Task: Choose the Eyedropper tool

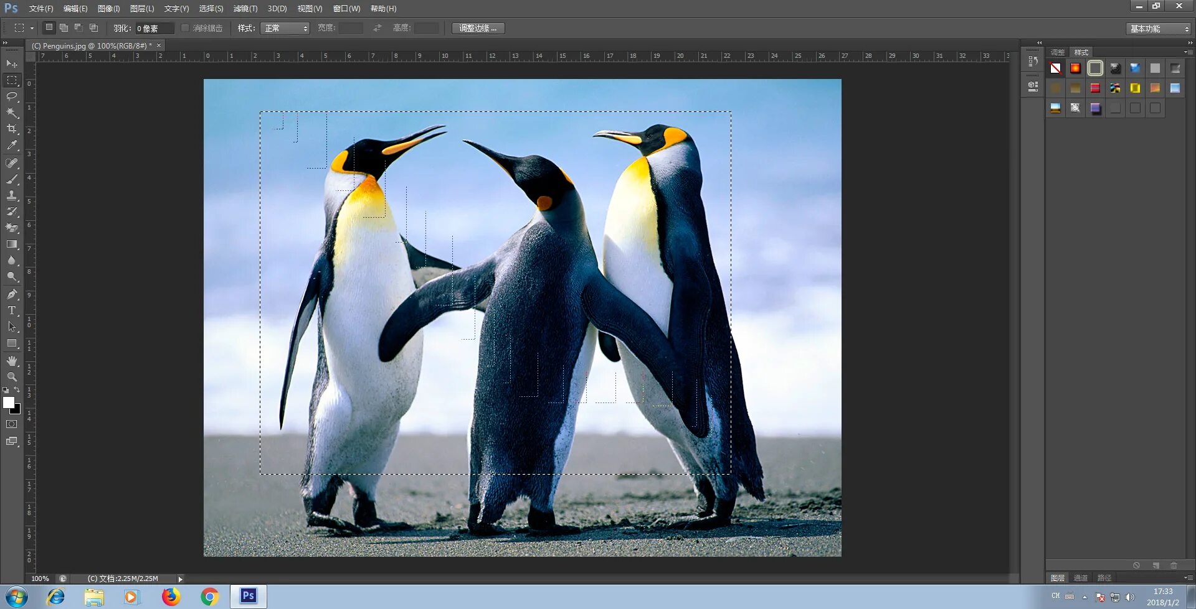Action: [x=12, y=146]
